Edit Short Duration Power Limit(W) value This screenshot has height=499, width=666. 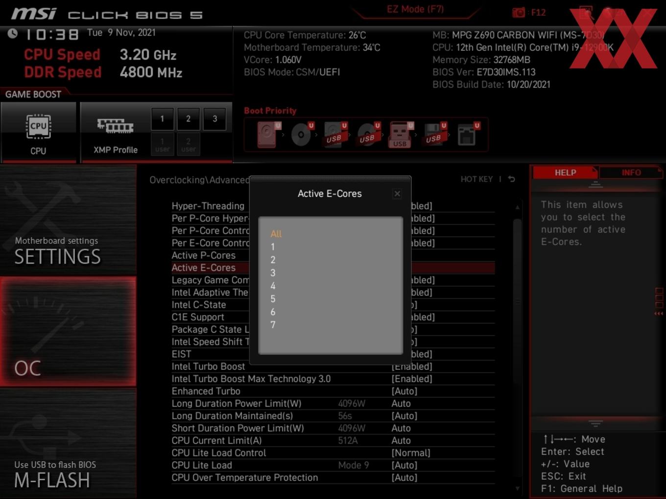(401, 428)
